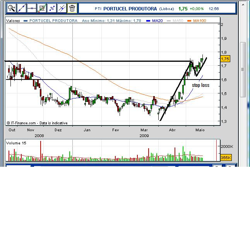The height and width of the screenshot is (232, 250).
Task: Toggle the MA20 legend entry
Action: pos(154,21)
